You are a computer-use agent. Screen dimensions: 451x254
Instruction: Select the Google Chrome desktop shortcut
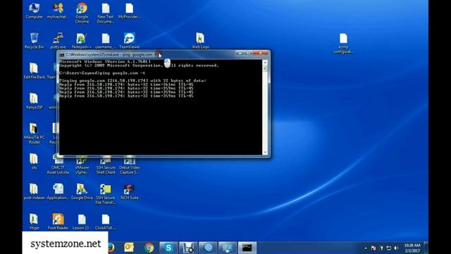click(82, 13)
